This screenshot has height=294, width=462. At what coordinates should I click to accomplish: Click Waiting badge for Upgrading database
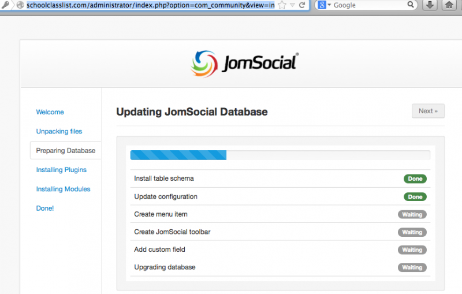click(412, 267)
